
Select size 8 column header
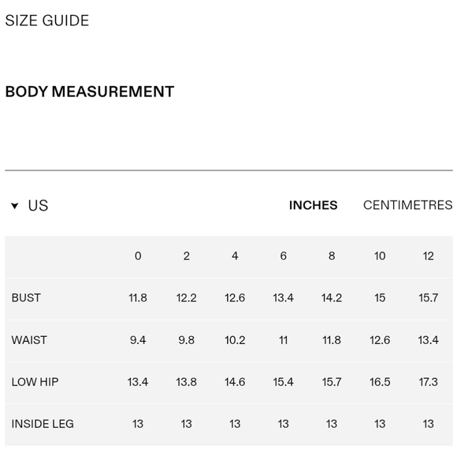pyautogui.click(x=332, y=256)
